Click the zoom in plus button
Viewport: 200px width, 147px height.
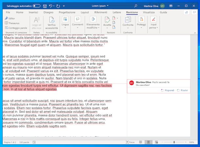[x=186, y=142]
